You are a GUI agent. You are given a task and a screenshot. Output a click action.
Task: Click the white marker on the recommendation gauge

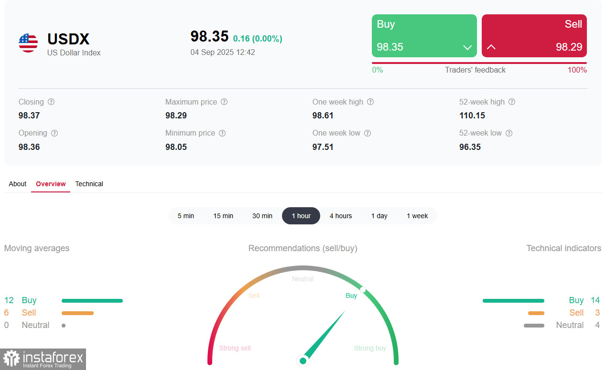click(363, 290)
